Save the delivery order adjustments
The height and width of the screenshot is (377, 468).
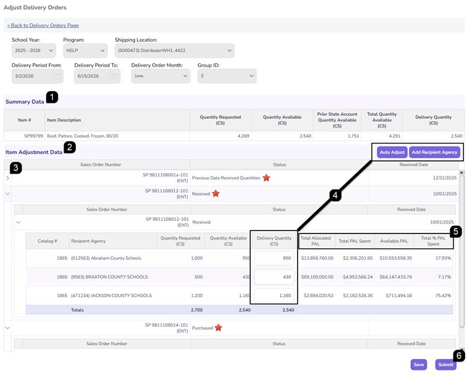coord(418,364)
